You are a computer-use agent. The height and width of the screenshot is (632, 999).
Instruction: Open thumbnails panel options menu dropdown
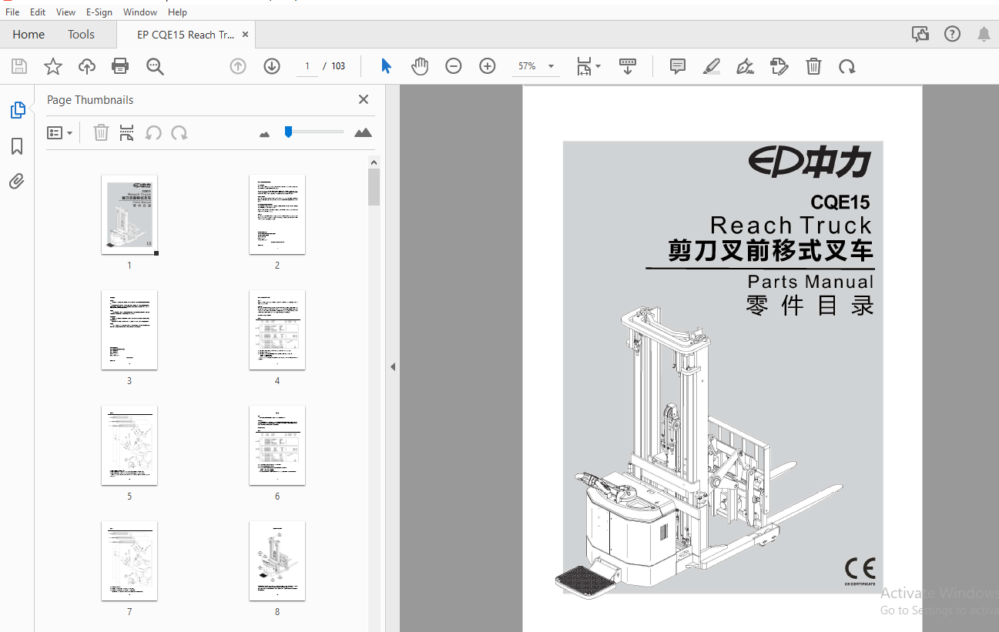(59, 133)
